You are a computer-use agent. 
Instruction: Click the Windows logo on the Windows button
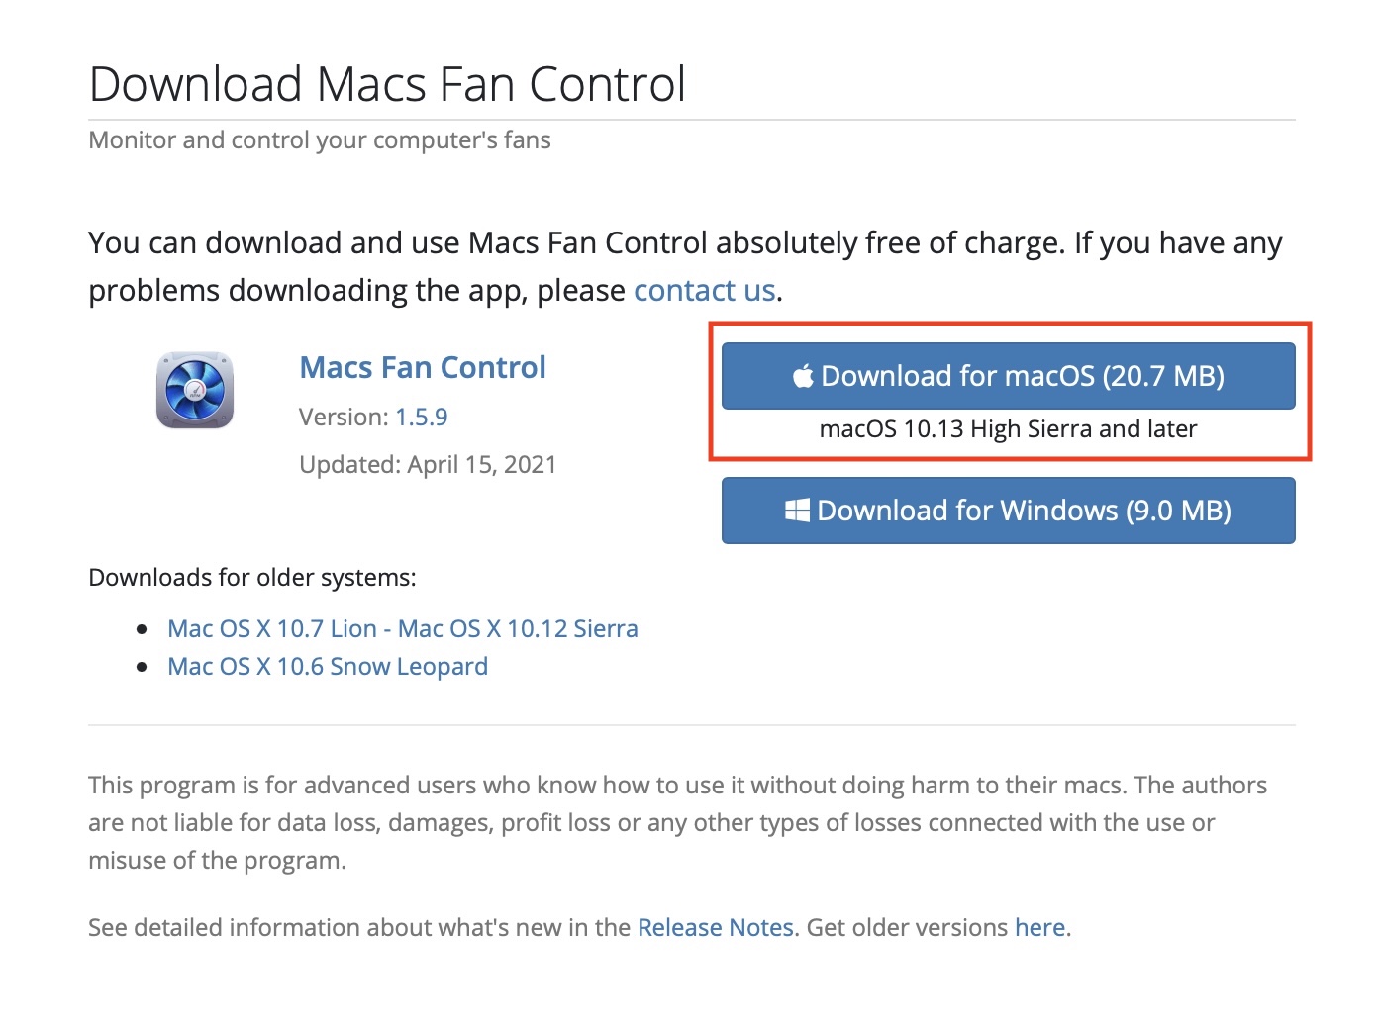[797, 511]
